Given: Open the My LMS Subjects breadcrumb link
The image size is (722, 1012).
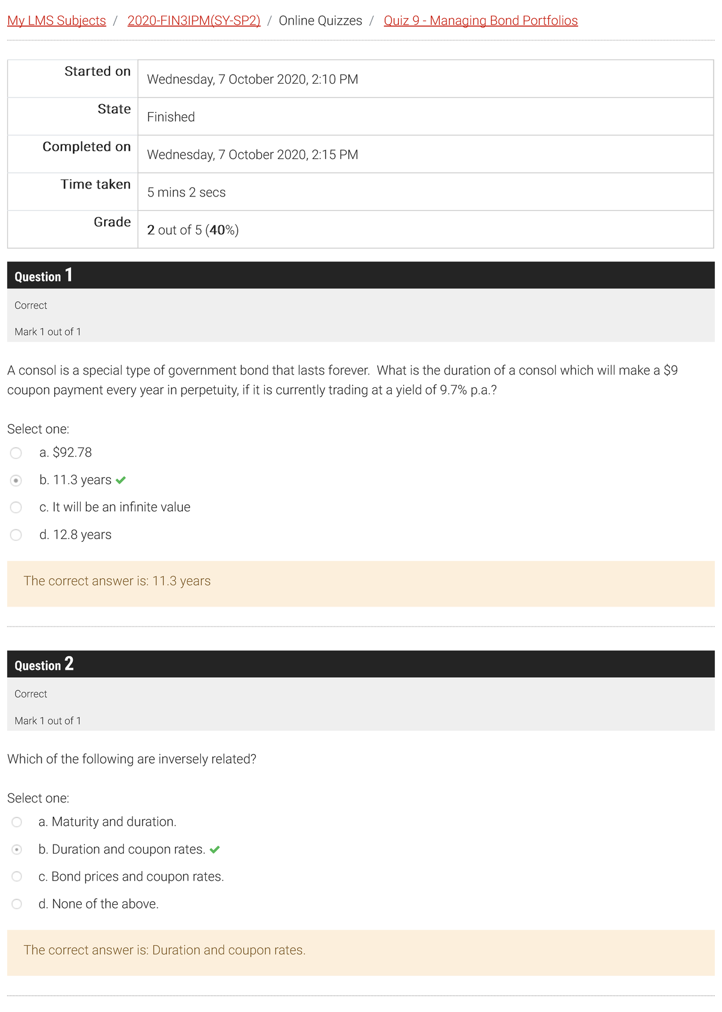Looking at the screenshot, I should click(x=57, y=20).
